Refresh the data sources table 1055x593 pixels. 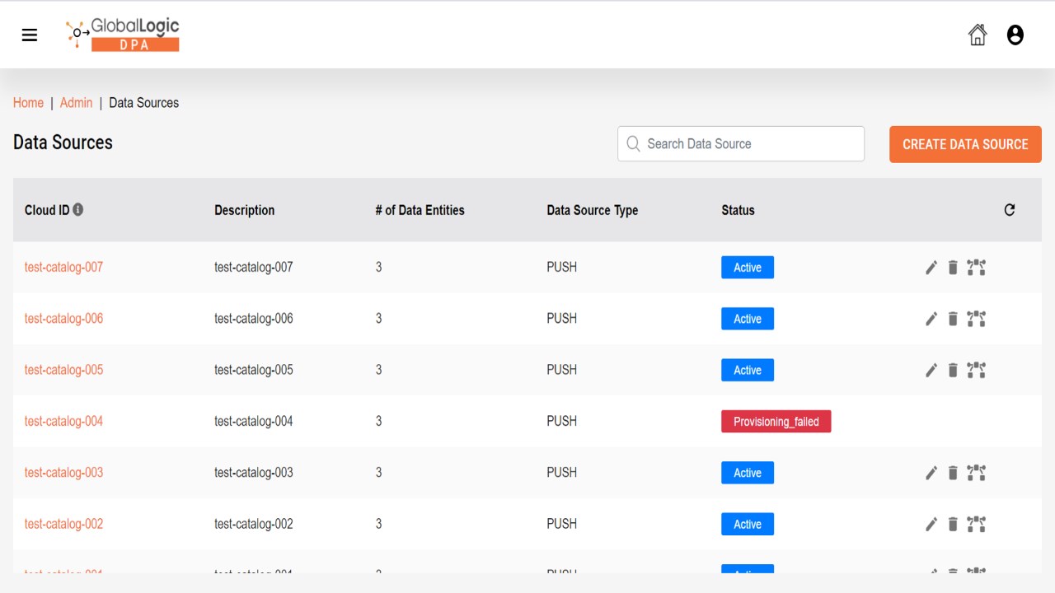tap(1010, 210)
